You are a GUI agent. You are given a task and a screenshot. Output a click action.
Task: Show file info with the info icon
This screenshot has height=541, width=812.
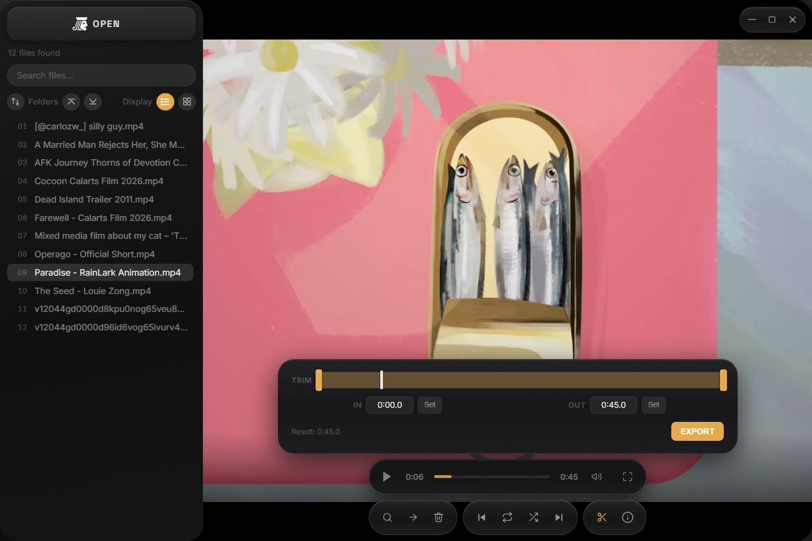627,518
